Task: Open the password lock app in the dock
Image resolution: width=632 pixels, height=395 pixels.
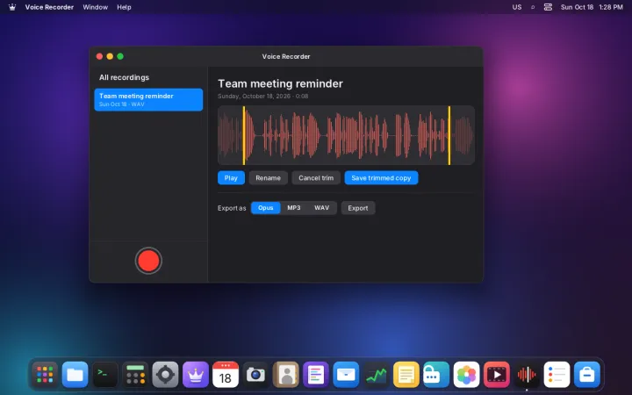Action: click(436, 375)
